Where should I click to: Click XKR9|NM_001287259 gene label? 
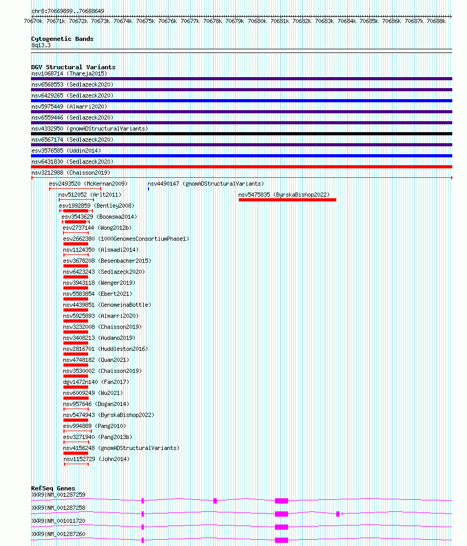pyautogui.click(x=58, y=495)
